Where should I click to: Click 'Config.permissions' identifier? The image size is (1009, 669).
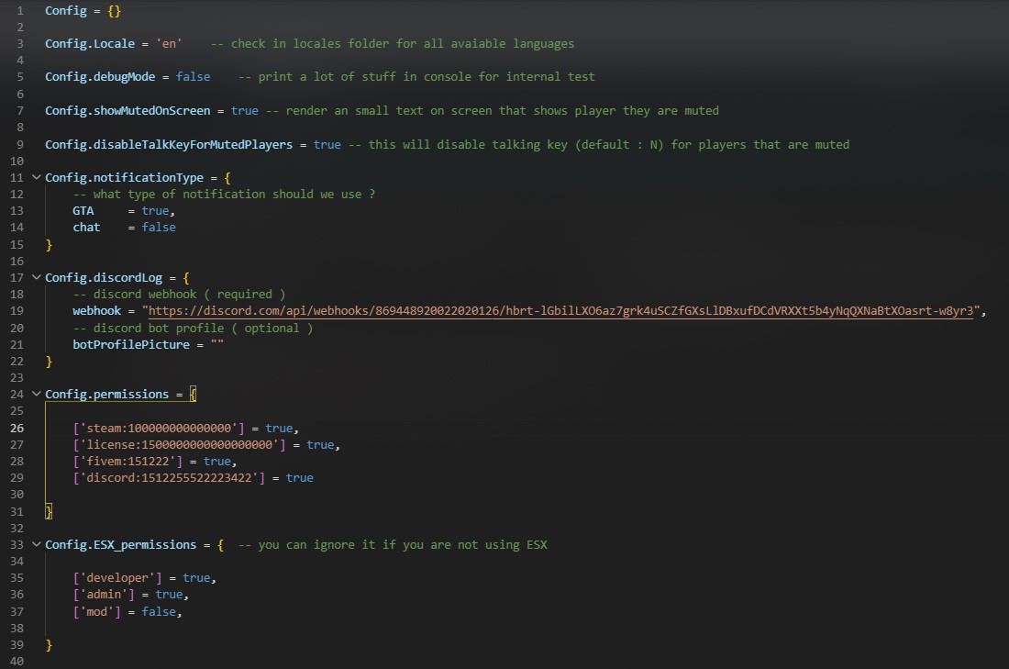(x=106, y=395)
